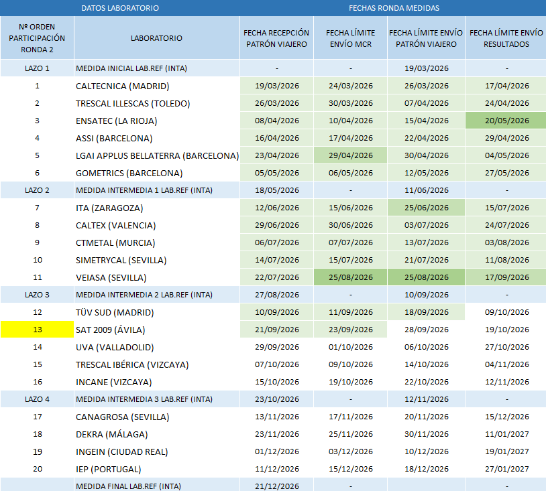Screen dimensions: 546x491
Task: Select the INGEIN (CIUDAD REAL) cell
Action: click(x=157, y=451)
